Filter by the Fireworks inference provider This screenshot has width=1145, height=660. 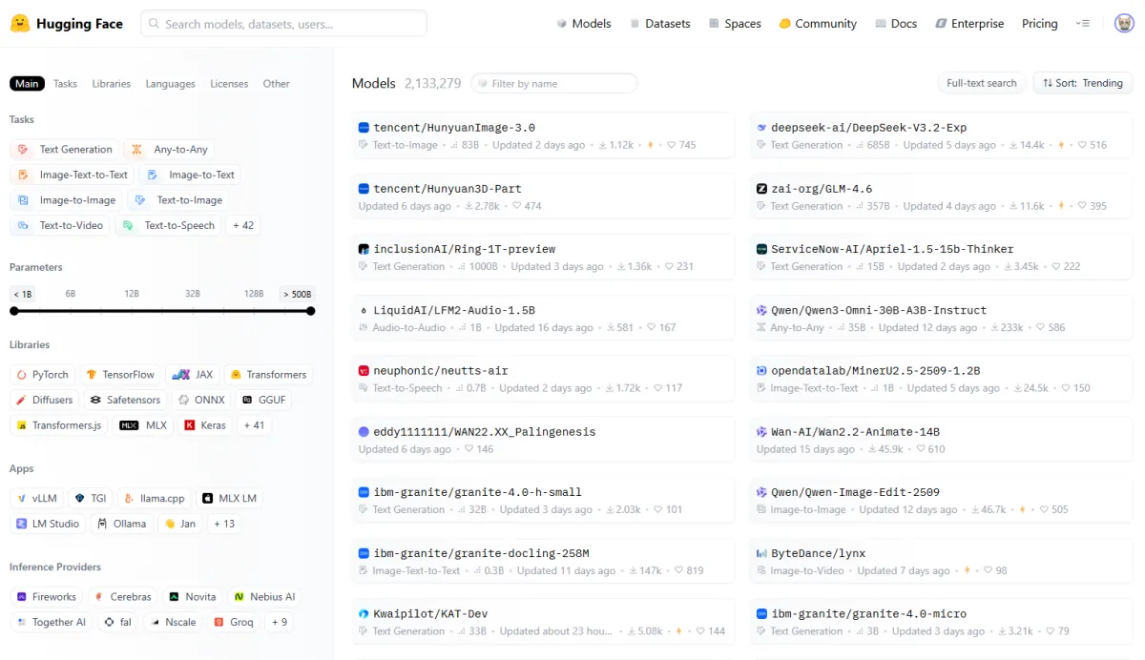pos(47,597)
